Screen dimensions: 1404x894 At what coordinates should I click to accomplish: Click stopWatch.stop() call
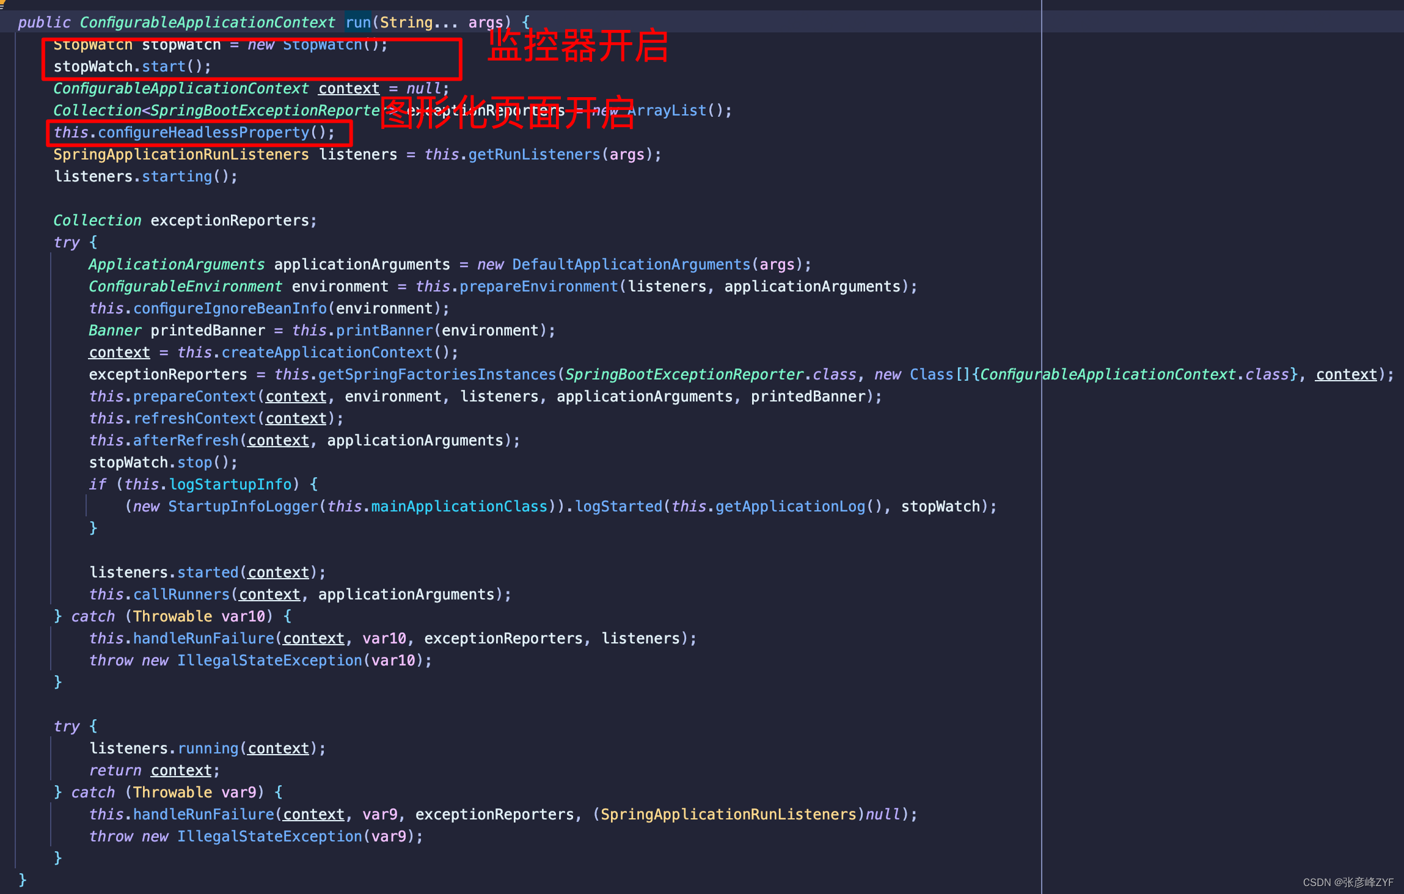tap(163, 463)
